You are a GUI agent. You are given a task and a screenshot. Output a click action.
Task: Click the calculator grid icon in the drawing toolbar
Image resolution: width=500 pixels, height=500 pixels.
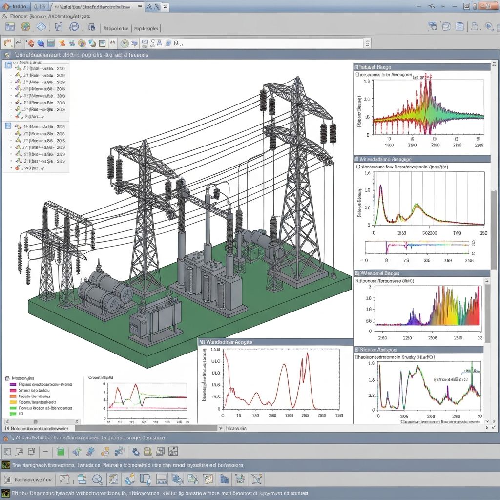coord(50,43)
